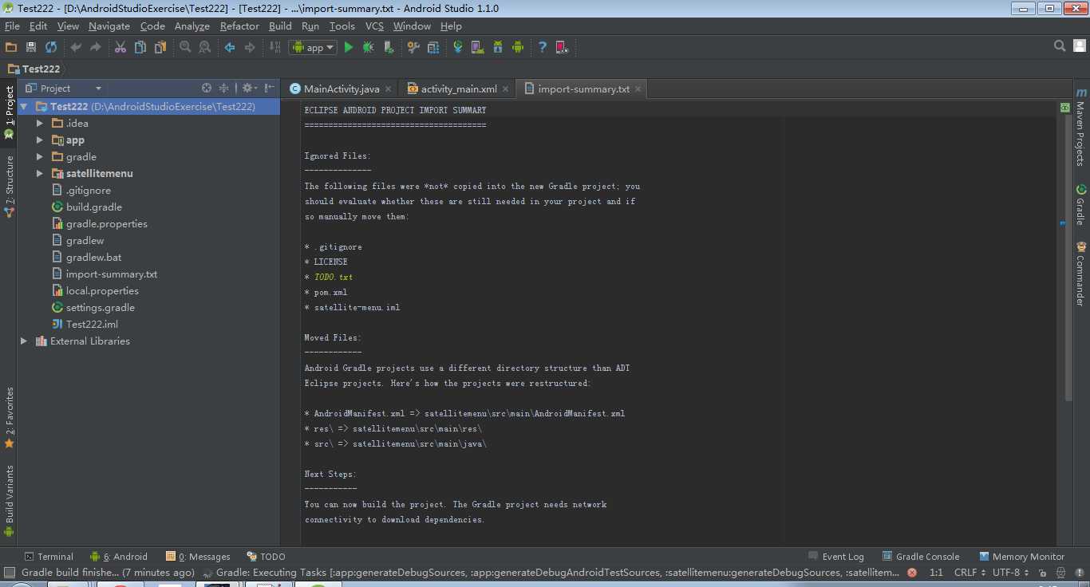Open Android Device Monitor icon

click(x=518, y=47)
